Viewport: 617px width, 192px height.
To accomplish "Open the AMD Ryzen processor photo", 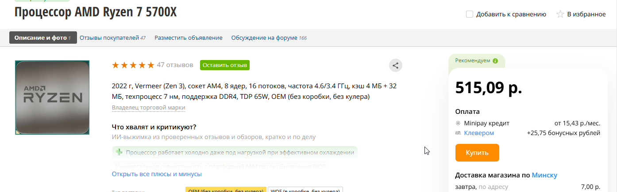I will (x=52, y=98).
